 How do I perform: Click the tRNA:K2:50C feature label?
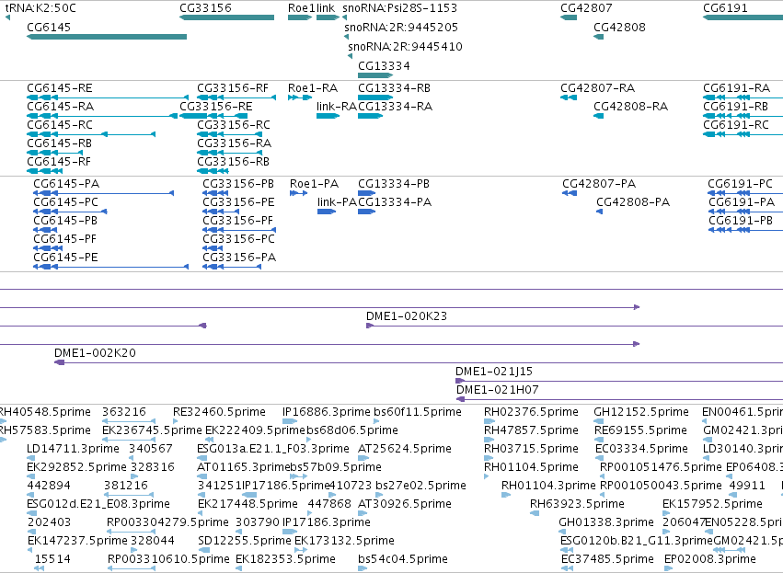coord(41,8)
